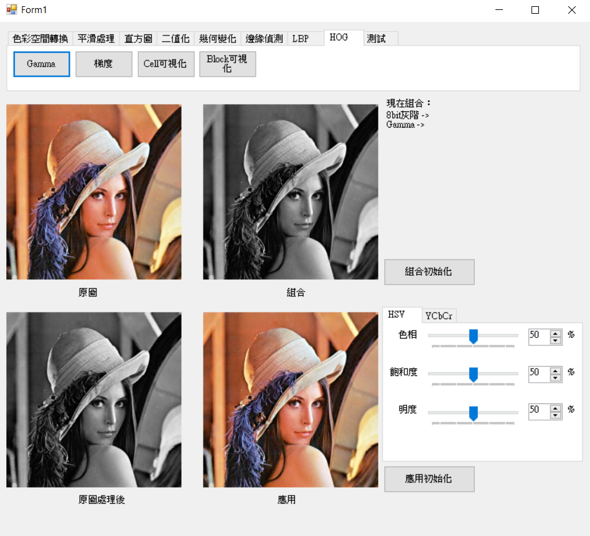Open the 色彩空間轉換 tab
This screenshot has width=590, height=536.
(x=40, y=39)
